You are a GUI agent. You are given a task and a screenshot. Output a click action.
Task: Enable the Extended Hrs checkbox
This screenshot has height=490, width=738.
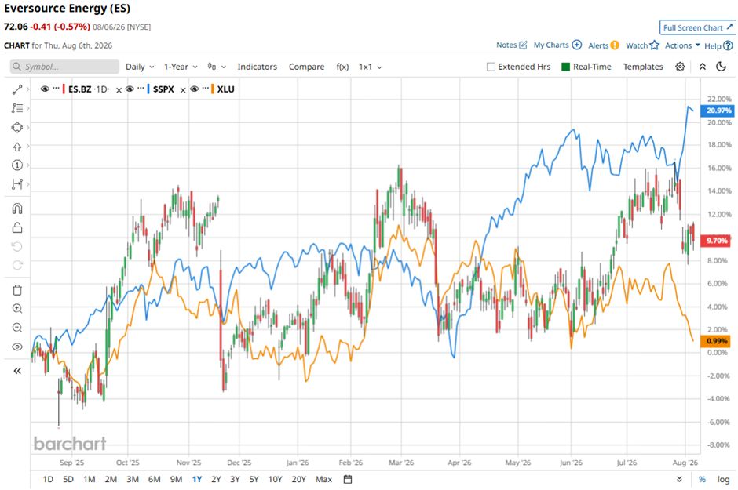(491, 67)
